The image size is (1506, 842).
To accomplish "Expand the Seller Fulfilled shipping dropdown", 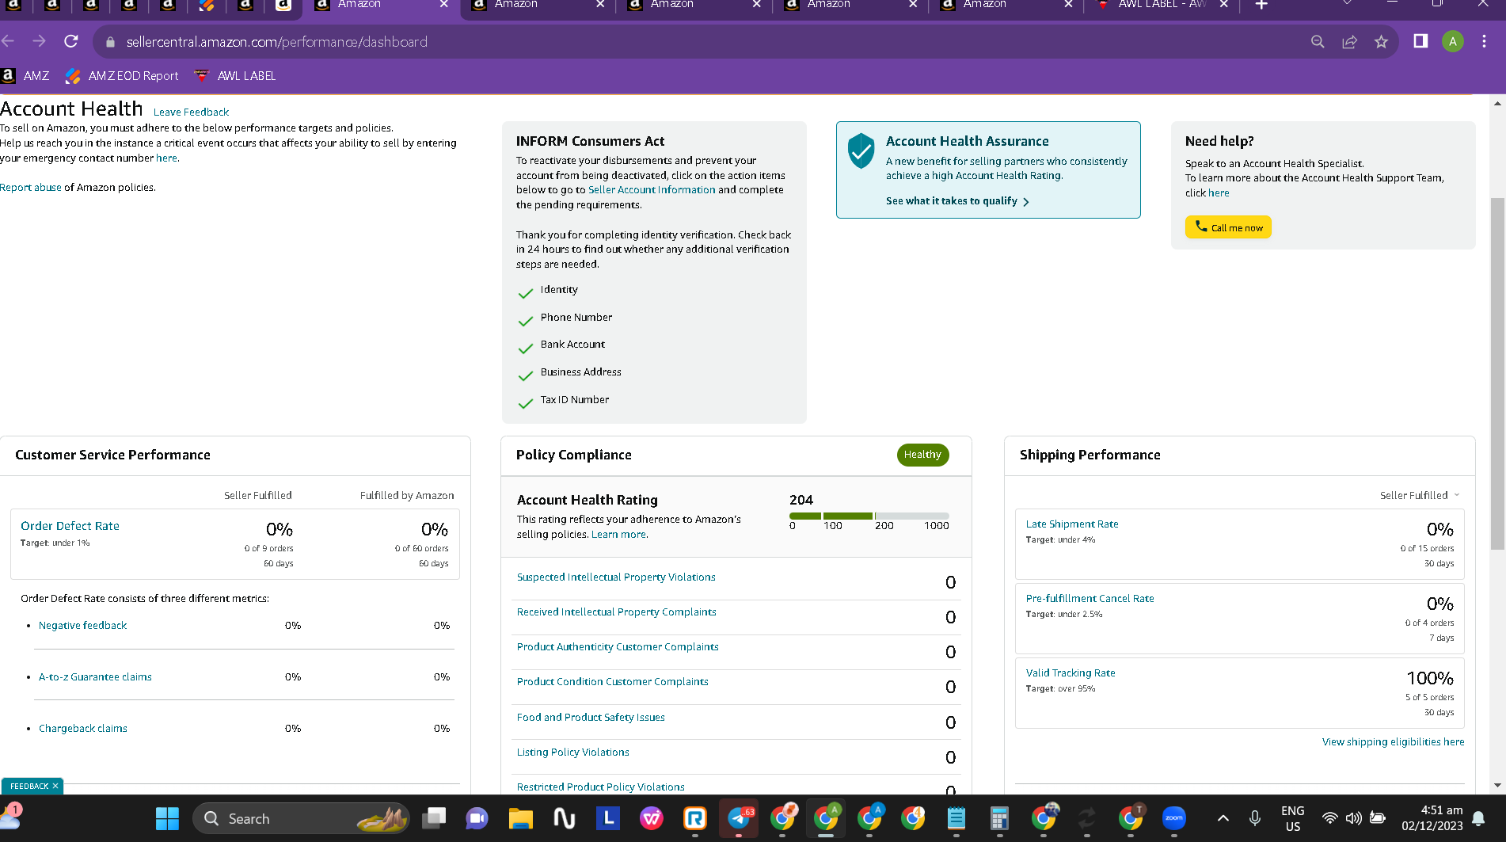I will 1420,496.
